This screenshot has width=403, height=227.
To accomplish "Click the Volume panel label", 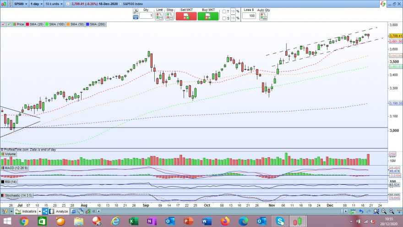I will pyautogui.click(x=9, y=154).
